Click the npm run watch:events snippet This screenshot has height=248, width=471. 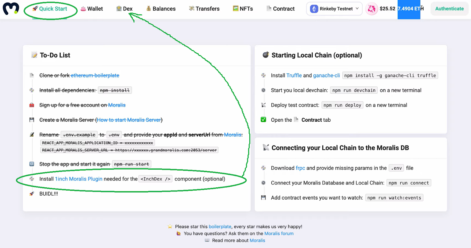coord(394,198)
